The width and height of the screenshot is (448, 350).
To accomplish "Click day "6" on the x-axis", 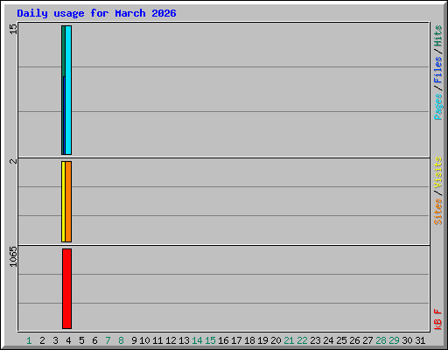I will (x=94, y=340).
